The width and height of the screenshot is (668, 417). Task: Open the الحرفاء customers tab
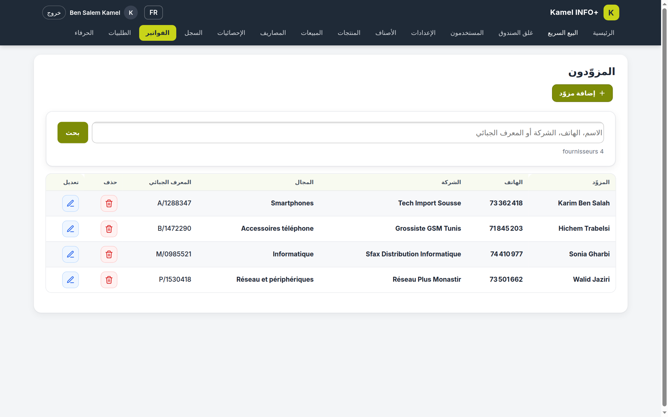tap(84, 33)
